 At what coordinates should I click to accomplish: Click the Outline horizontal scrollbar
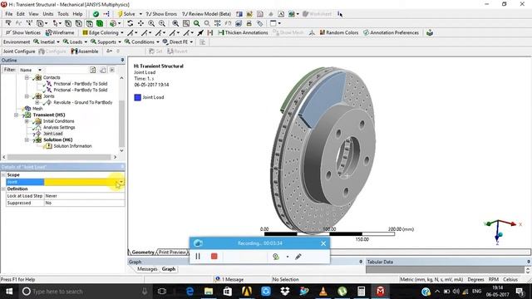point(59,157)
